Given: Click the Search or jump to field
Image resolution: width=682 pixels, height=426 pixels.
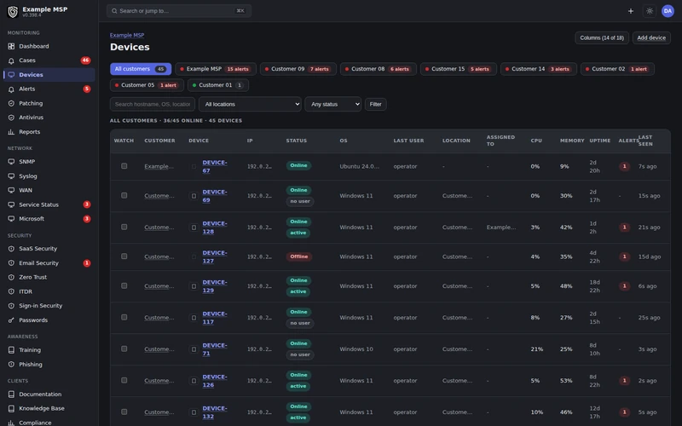Looking at the screenshot, I should pos(179,11).
